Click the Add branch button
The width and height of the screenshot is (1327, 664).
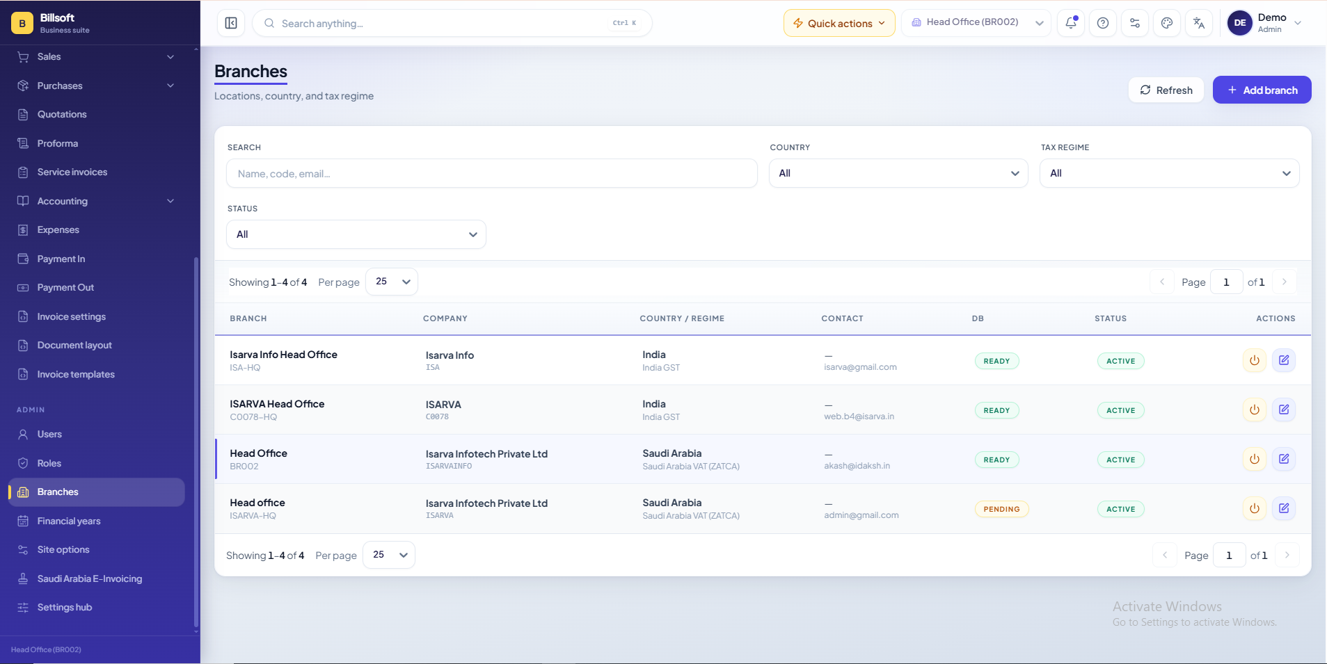tap(1262, 90)
